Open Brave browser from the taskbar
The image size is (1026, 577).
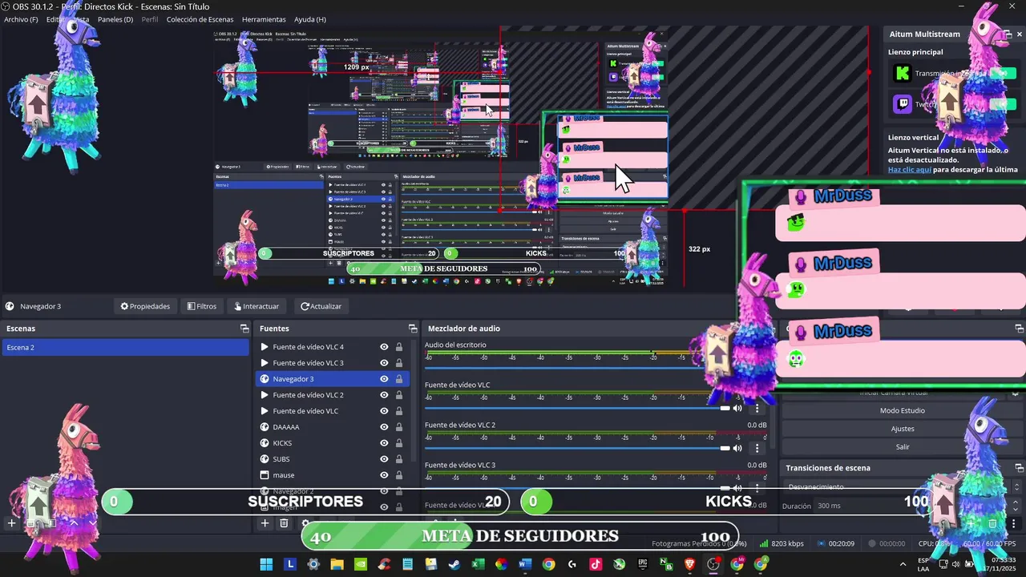tap(690, 564)
